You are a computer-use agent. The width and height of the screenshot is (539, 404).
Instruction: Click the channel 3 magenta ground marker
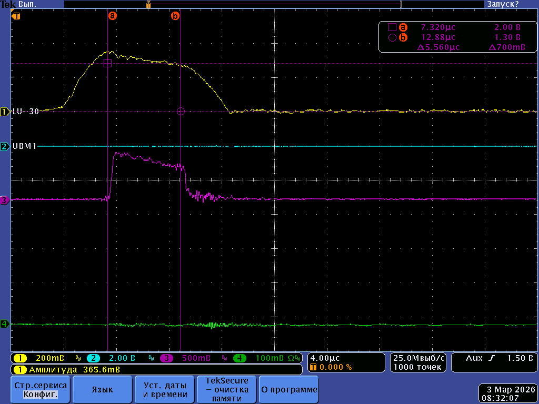(5, 200)
